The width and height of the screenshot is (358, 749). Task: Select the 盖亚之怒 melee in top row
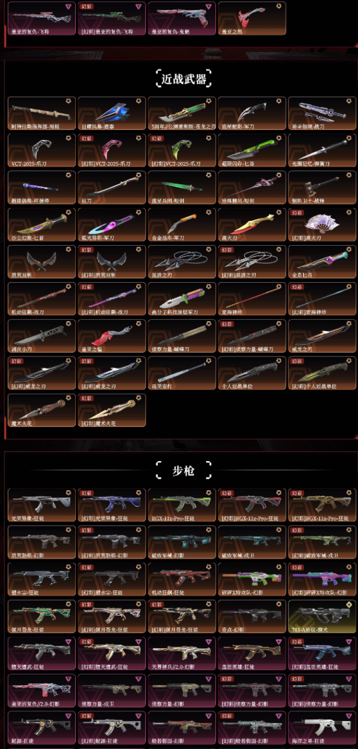click(252, 18)
